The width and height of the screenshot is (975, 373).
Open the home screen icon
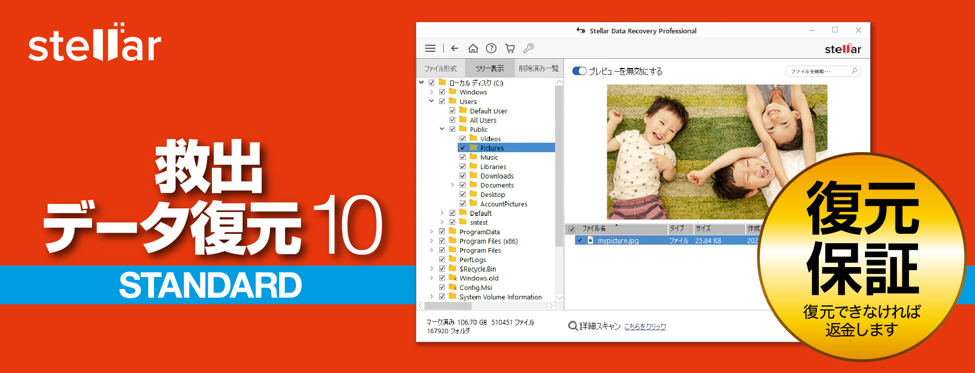click(473, 48)
